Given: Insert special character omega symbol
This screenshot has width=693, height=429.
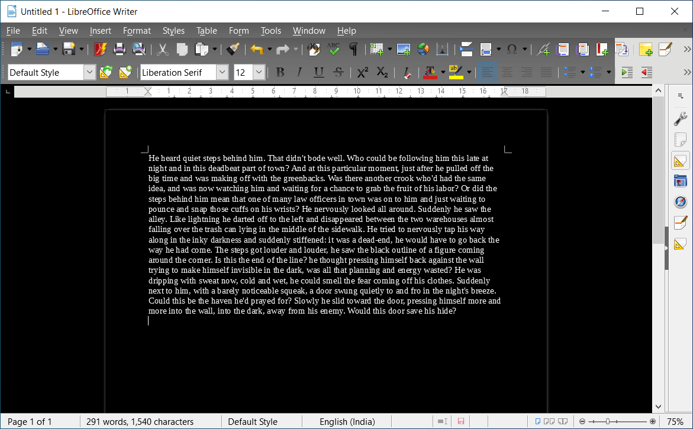Looking at the screenshot, I should point(512,49).
